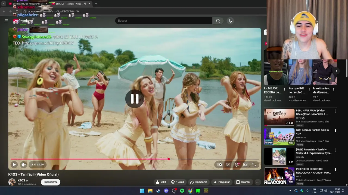
Task: Click the Preguntar button
Action: pos(222,182)
